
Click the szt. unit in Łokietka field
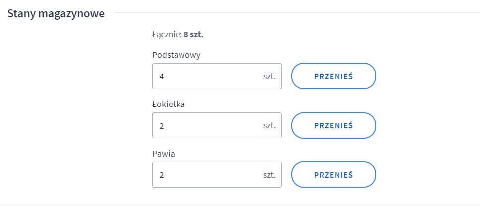269,126
